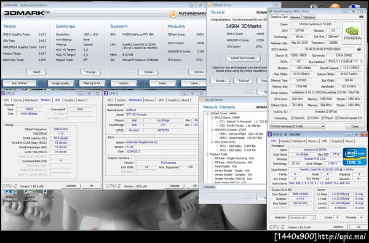The image size is (369, 243).
Task: Click the Result Details window title icon
Action: click(x=202, y=100)
